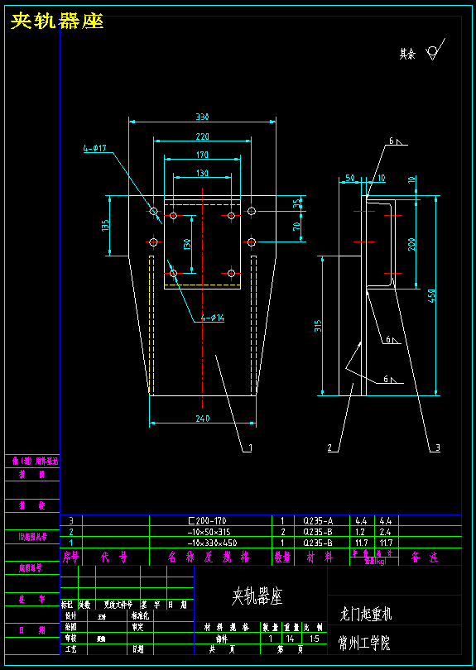Click the 序号 column header
The width and height of the screenshot is (476, 670).
pyautogui.click(x=71, y=558)
